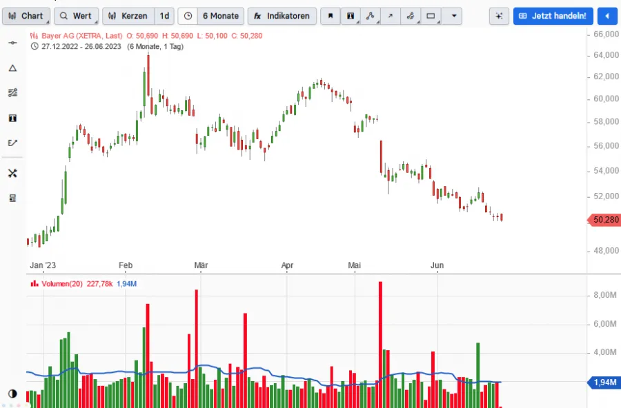Select the 1d interval option

pos(164,16)
